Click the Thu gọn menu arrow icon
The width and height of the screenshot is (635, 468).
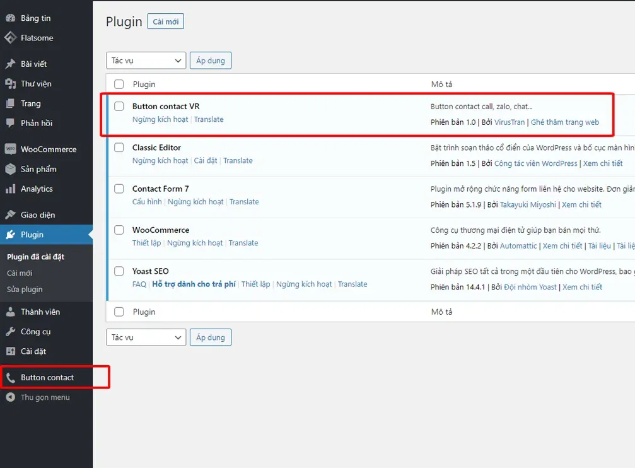(x=11, y=397)
